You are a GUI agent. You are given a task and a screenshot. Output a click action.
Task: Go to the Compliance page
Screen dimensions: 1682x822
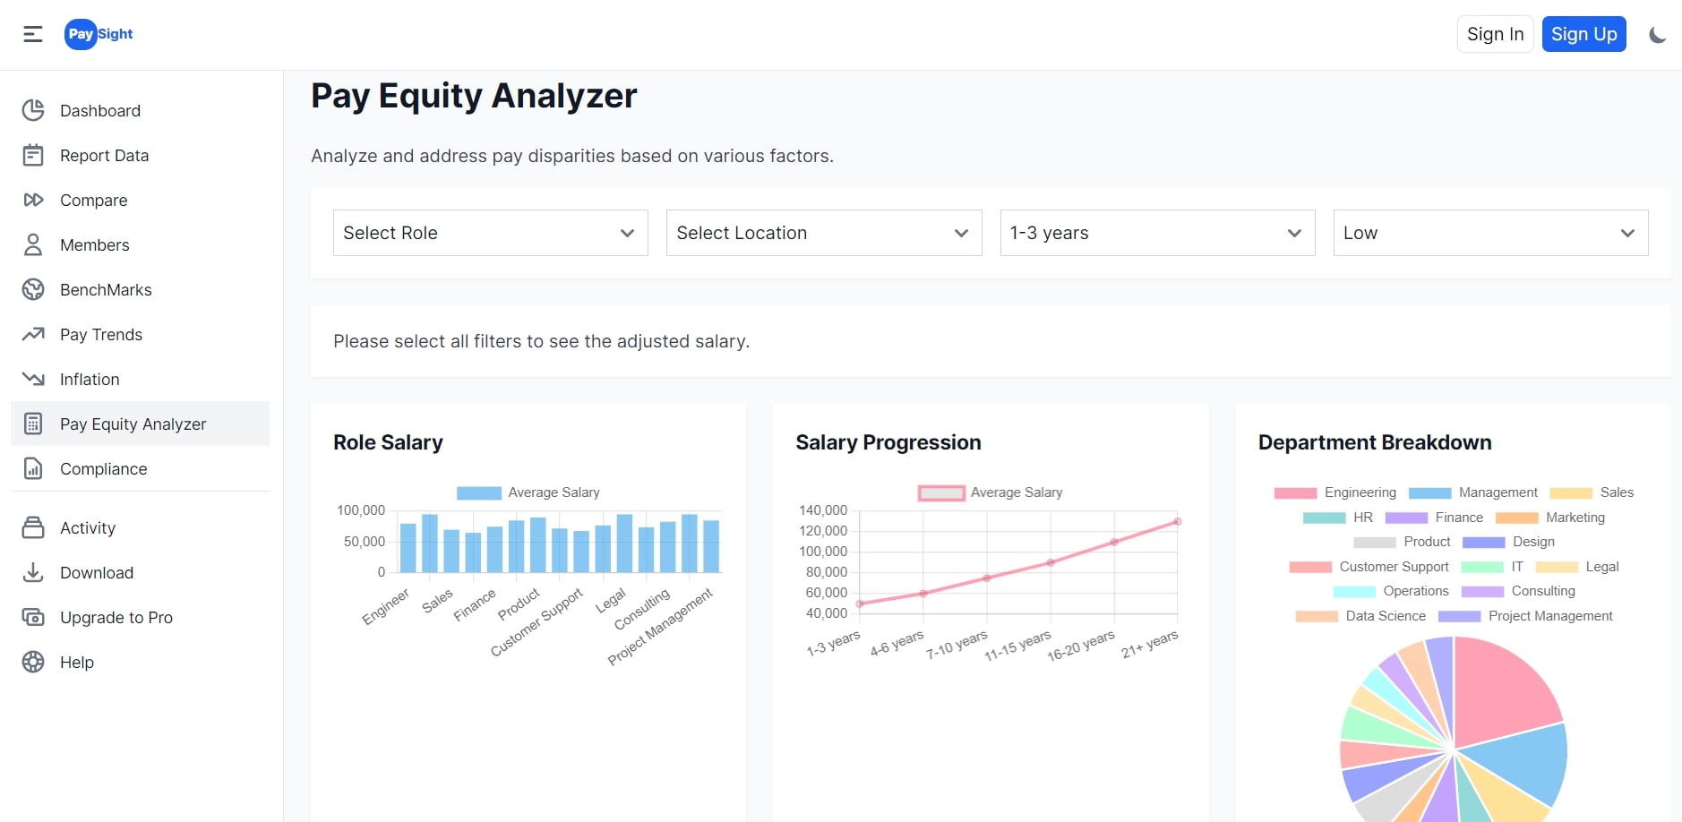(140, 468)
